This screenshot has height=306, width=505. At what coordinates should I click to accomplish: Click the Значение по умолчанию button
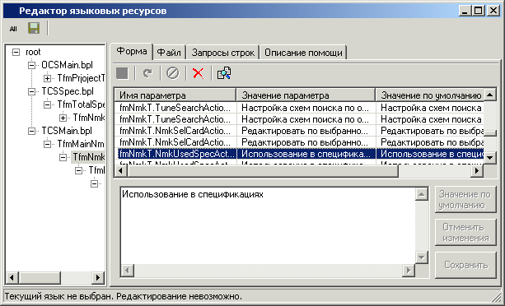tap(465, 199)
